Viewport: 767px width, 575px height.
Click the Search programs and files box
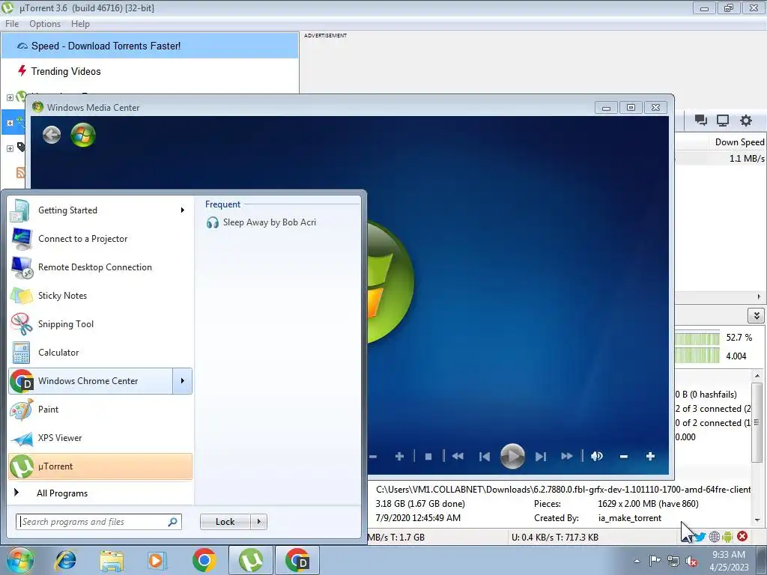[99, 522]
